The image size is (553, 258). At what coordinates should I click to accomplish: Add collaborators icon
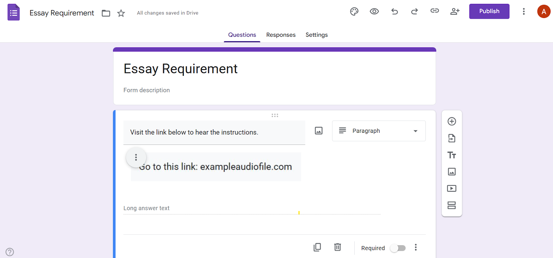[455, 11]
